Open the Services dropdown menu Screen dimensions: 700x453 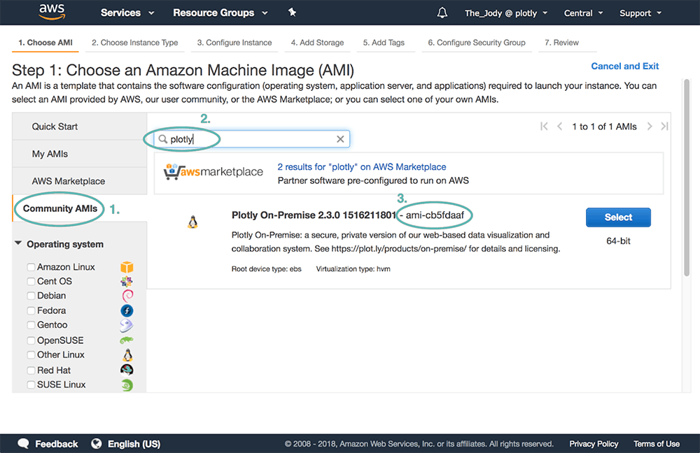tap(127, 13)
